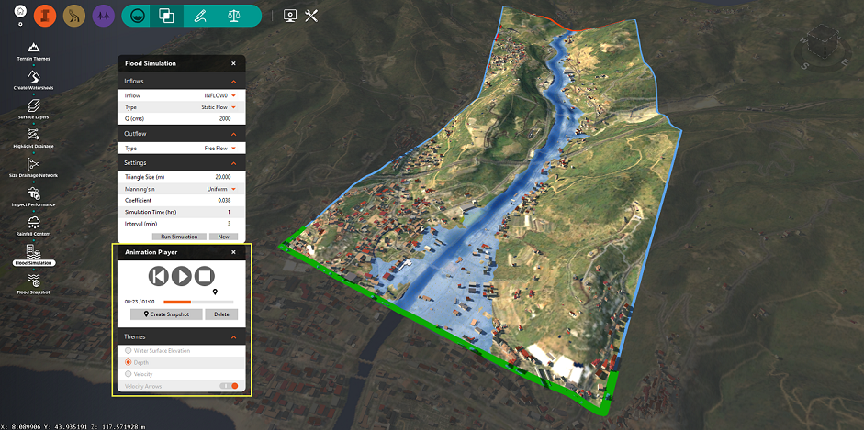Collapse the Outflow section
The height and width of the screenshot is (430, 864).
coord(233,134)
